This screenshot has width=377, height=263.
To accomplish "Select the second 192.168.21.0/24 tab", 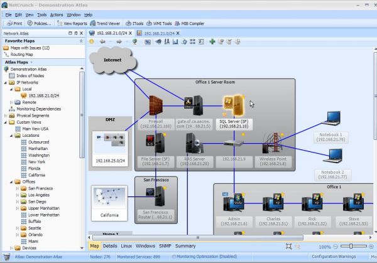I will (159, 33).
